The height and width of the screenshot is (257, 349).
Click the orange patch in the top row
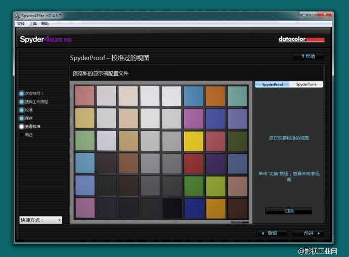point(215,96)
